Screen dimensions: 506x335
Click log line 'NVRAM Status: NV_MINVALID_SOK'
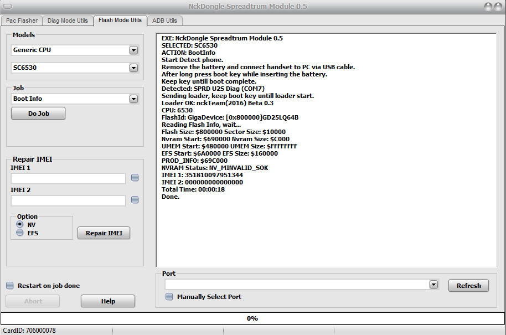tap(215, 168)
